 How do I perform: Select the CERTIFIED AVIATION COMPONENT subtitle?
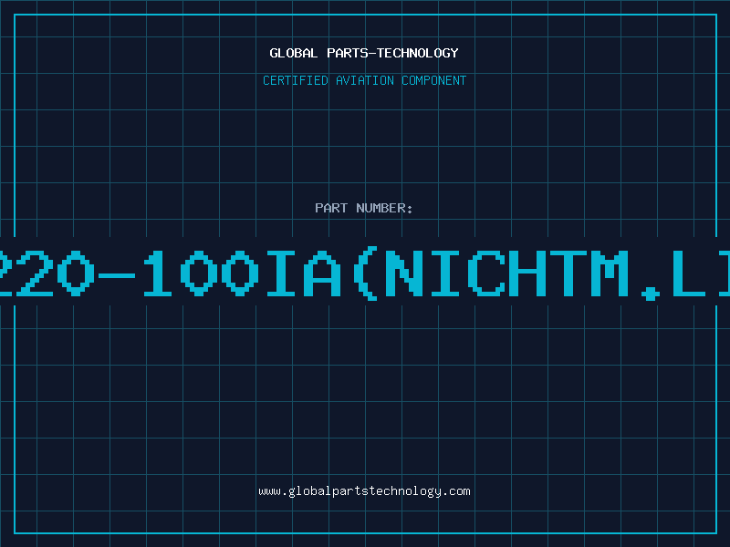[364, 80]
